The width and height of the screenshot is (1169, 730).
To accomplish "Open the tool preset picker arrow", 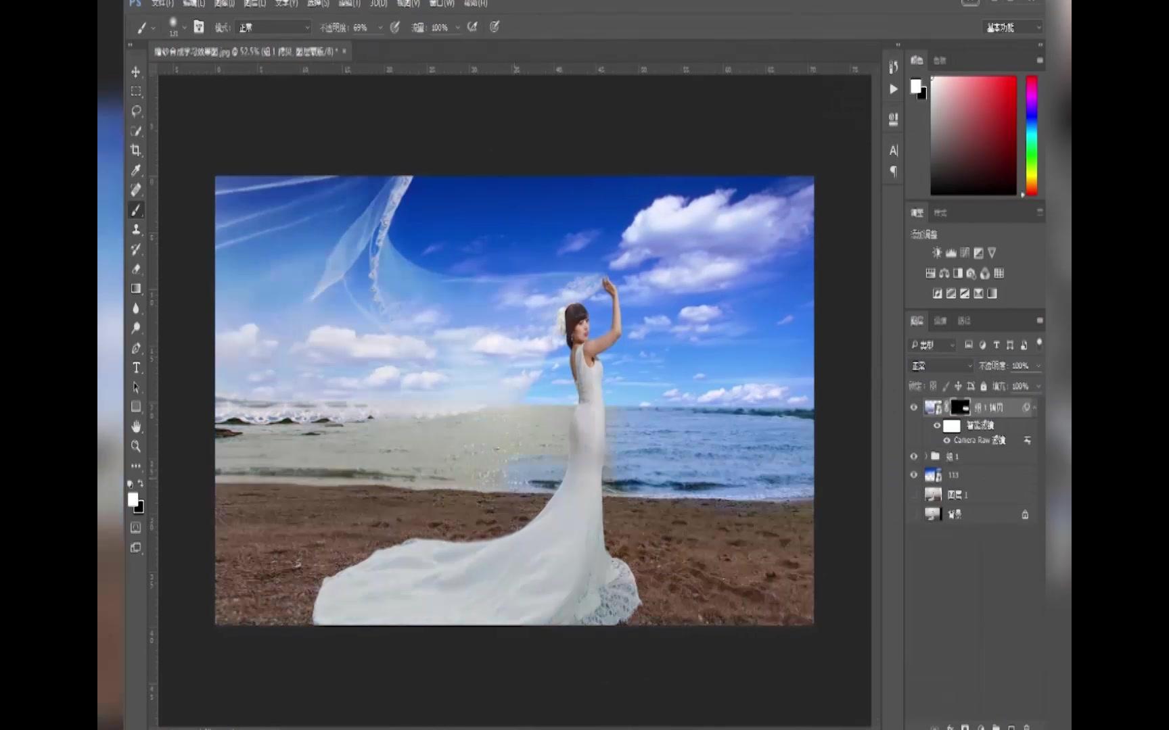I will click(x=154, y=28).
